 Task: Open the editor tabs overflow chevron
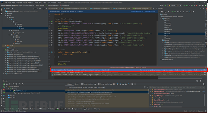(x=153, y=8)
